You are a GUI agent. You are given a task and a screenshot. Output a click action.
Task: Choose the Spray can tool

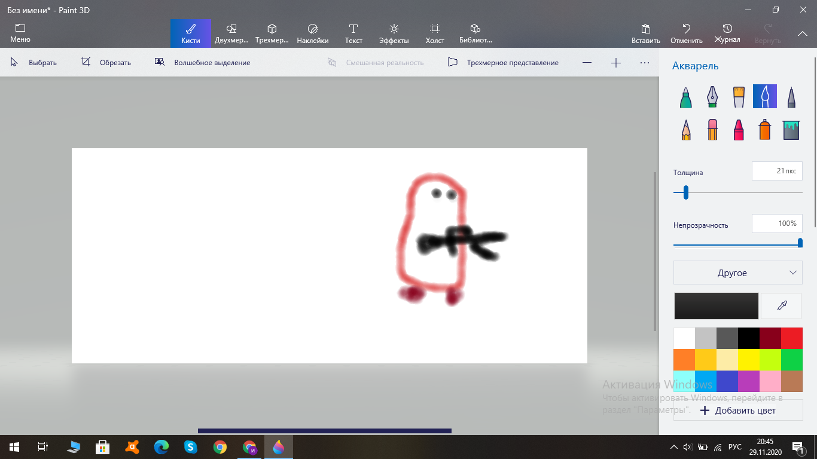coord(764,129)
